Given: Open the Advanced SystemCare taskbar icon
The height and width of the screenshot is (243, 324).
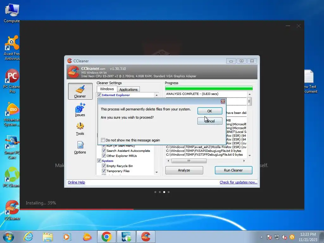Looking at the screenshot, I should pos(87,237).
